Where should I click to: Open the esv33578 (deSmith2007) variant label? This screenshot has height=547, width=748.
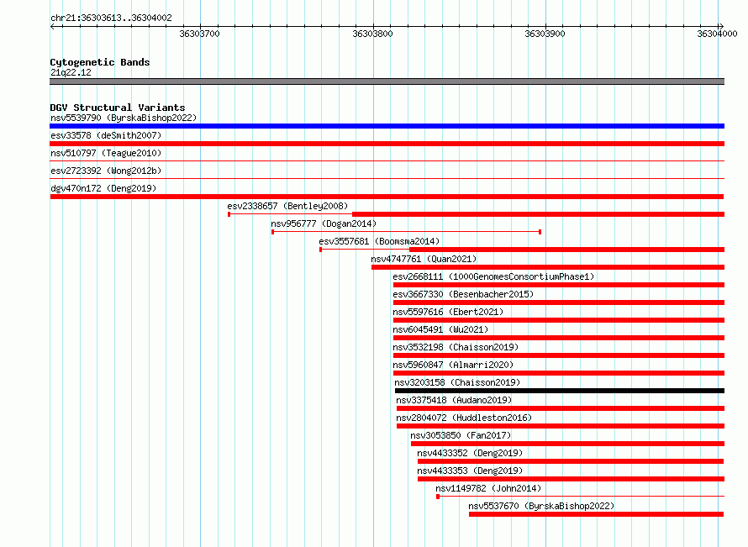[106, 135]
